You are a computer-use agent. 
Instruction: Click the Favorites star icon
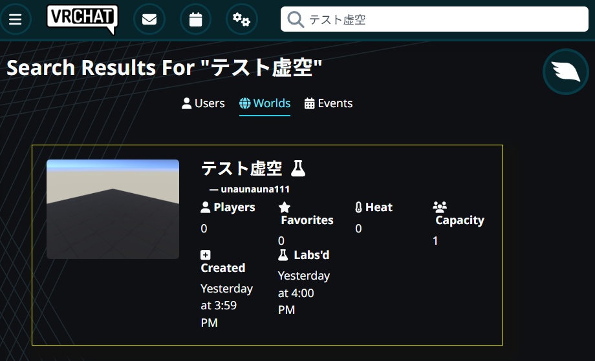point(285,207)
